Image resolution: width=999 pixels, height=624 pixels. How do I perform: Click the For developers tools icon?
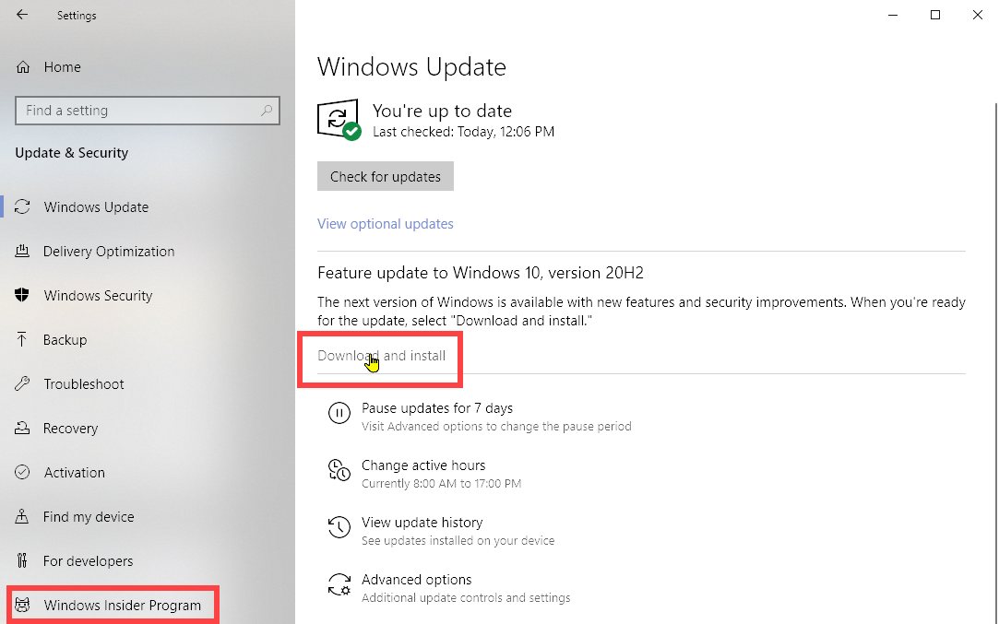(x=22, y=560)
